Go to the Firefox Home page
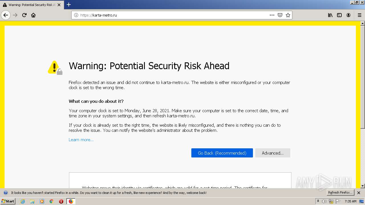Image resolution: width=365 pixels, height=205 pixels. coord(33,15)
